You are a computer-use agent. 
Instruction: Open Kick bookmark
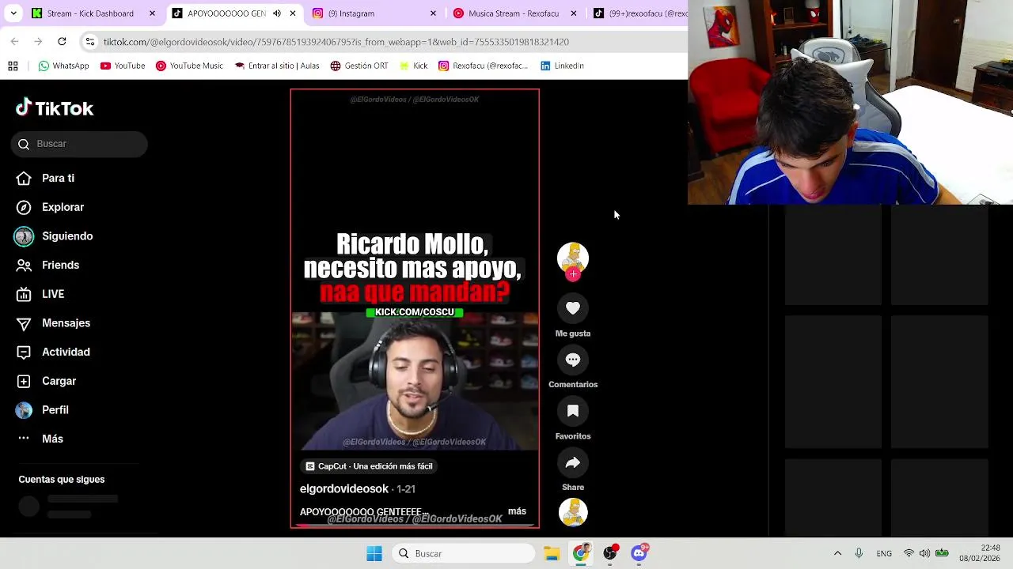click(x=413, y=66)
